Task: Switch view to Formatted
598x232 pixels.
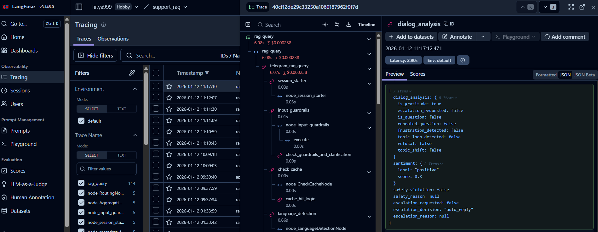Action: [x=546, y=75]
